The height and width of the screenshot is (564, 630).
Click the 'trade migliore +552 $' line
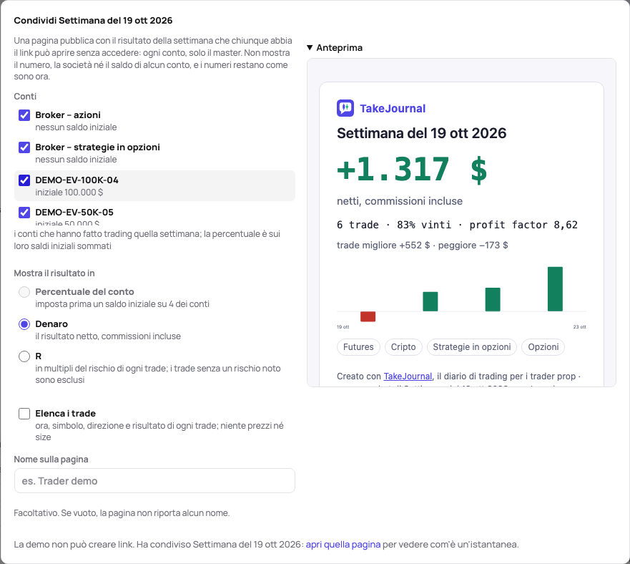tap(423, 245)
